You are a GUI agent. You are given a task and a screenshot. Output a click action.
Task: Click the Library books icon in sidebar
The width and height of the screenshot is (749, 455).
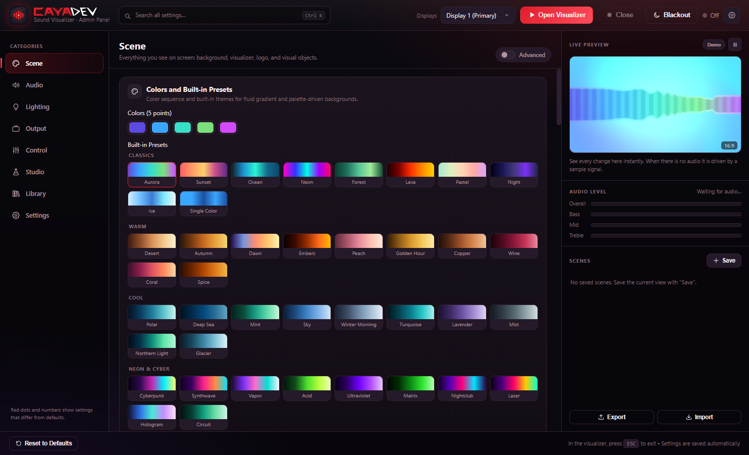pos(16,193)
